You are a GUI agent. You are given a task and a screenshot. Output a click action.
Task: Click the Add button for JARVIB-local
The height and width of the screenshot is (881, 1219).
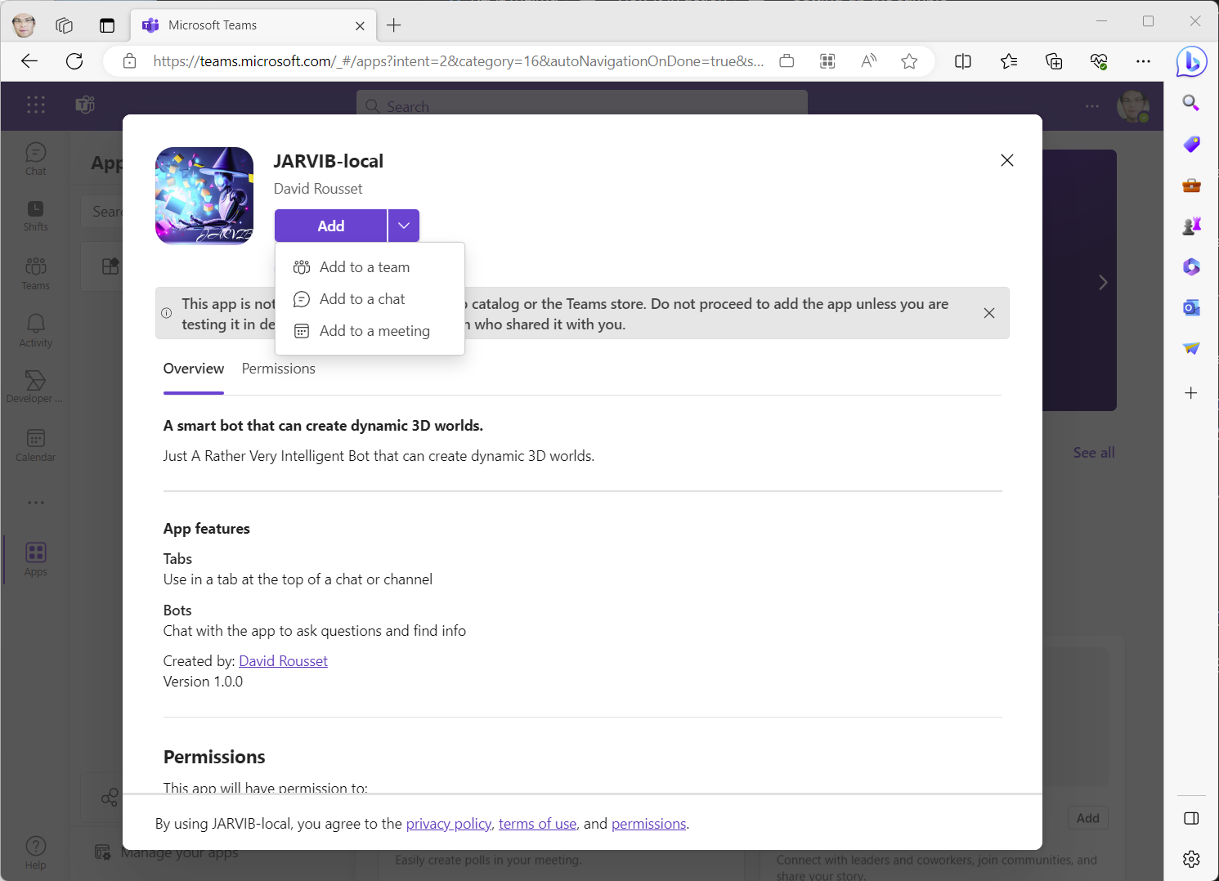(x=330, y=226)
